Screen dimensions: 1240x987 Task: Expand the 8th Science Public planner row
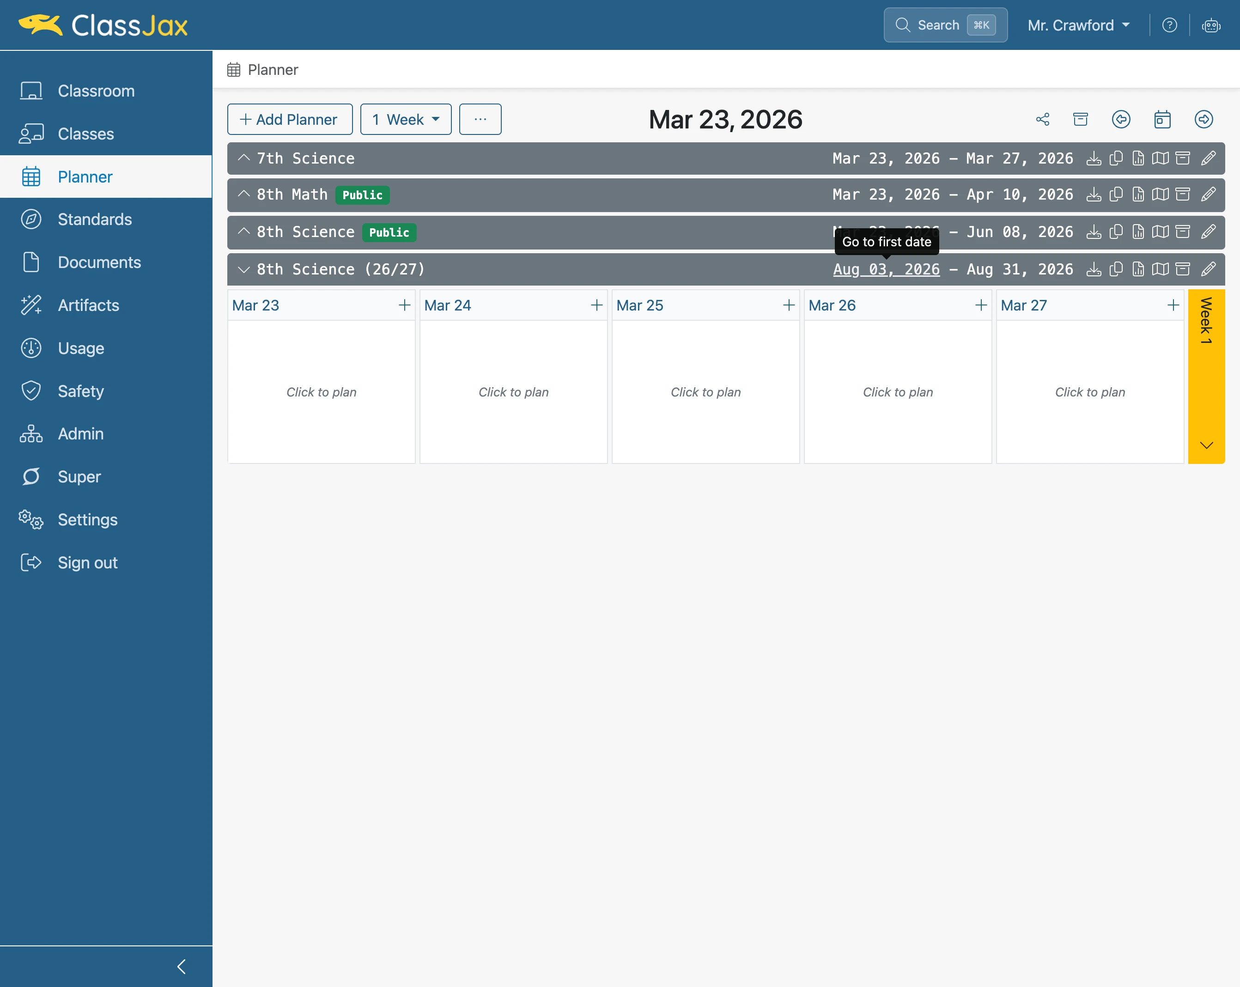click(x=244, y=231)
